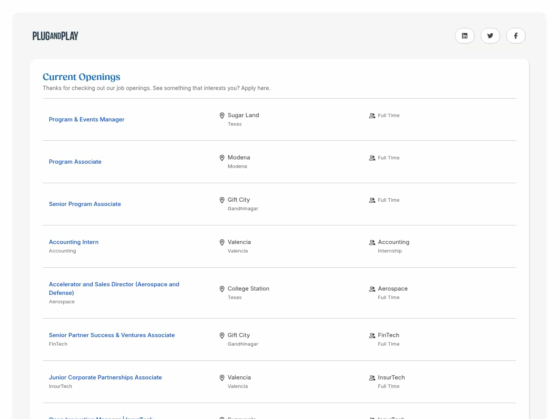Click people icon next to FinTech department

[x=372, y=336]
